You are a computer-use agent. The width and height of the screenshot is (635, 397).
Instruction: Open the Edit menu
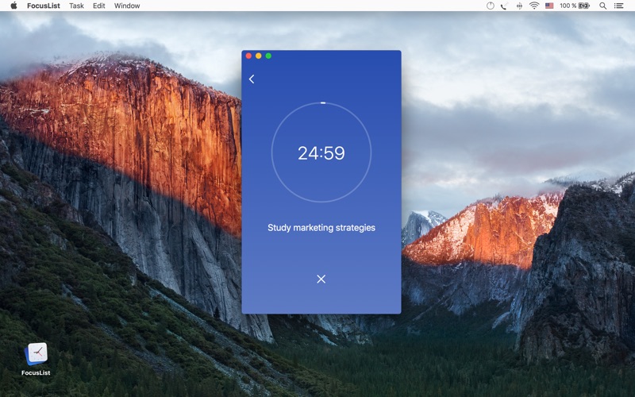coord(98,6)
